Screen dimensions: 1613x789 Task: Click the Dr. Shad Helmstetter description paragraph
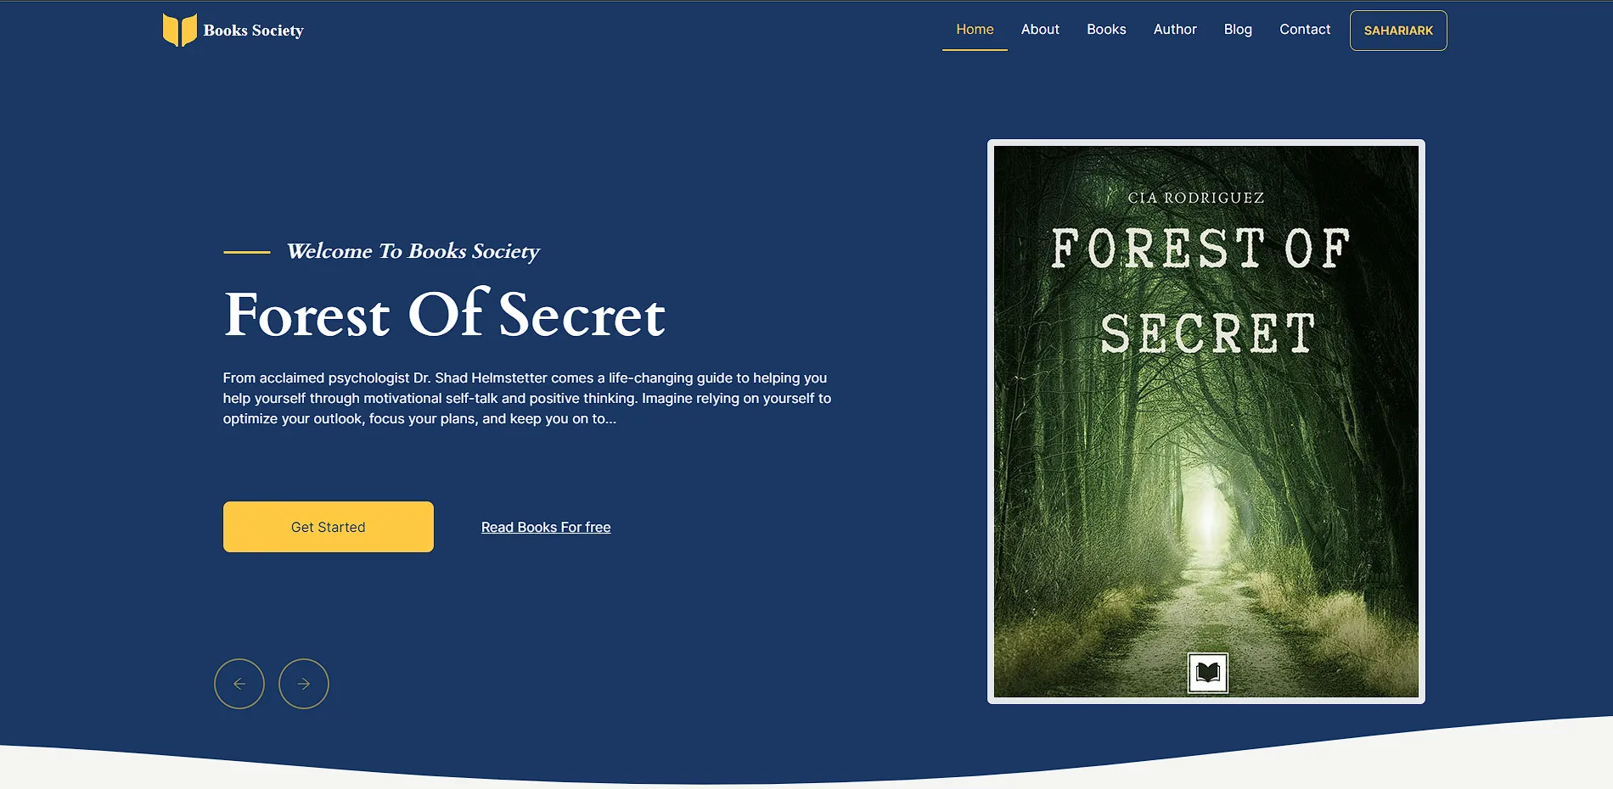pos(527,398)
